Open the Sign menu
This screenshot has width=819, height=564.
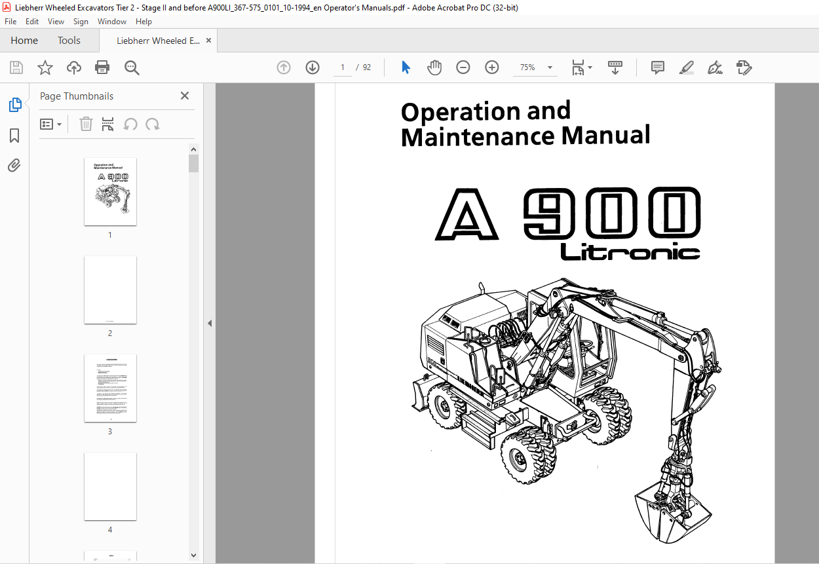(x=81, y=22)
